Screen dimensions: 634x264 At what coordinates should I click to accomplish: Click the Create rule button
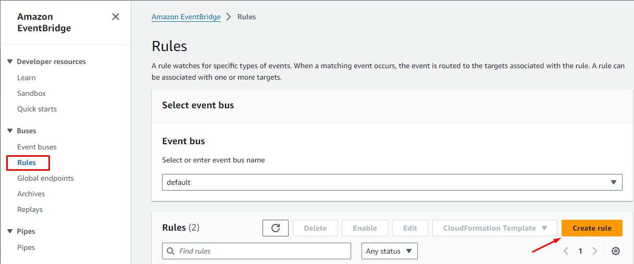point(592,228)
